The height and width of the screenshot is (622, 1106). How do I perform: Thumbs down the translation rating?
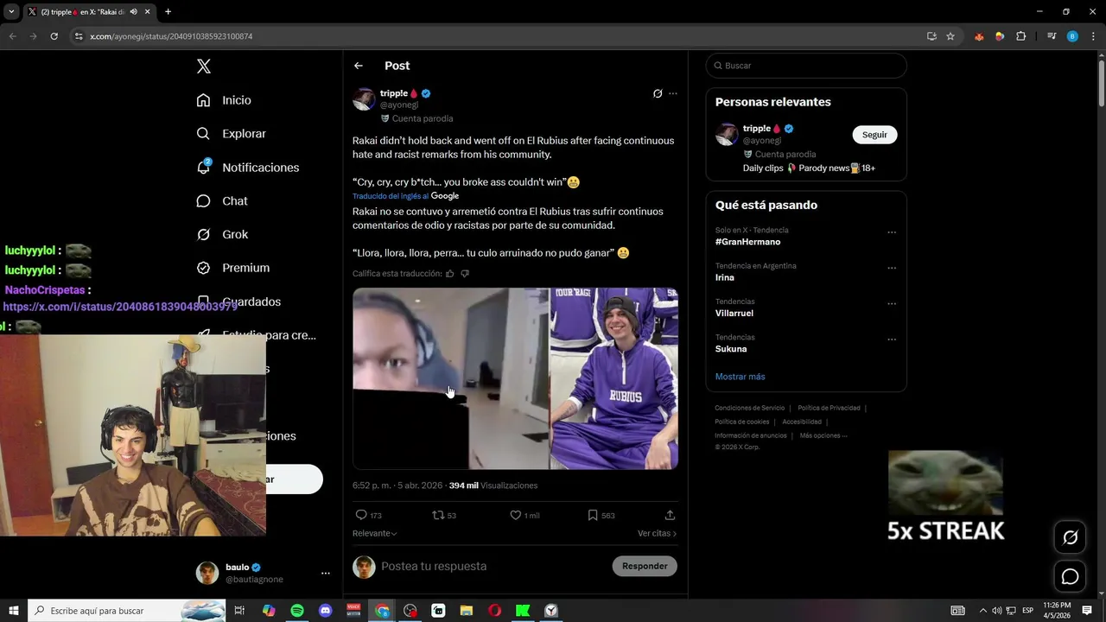pyautogui.click(x=465, y=274)
